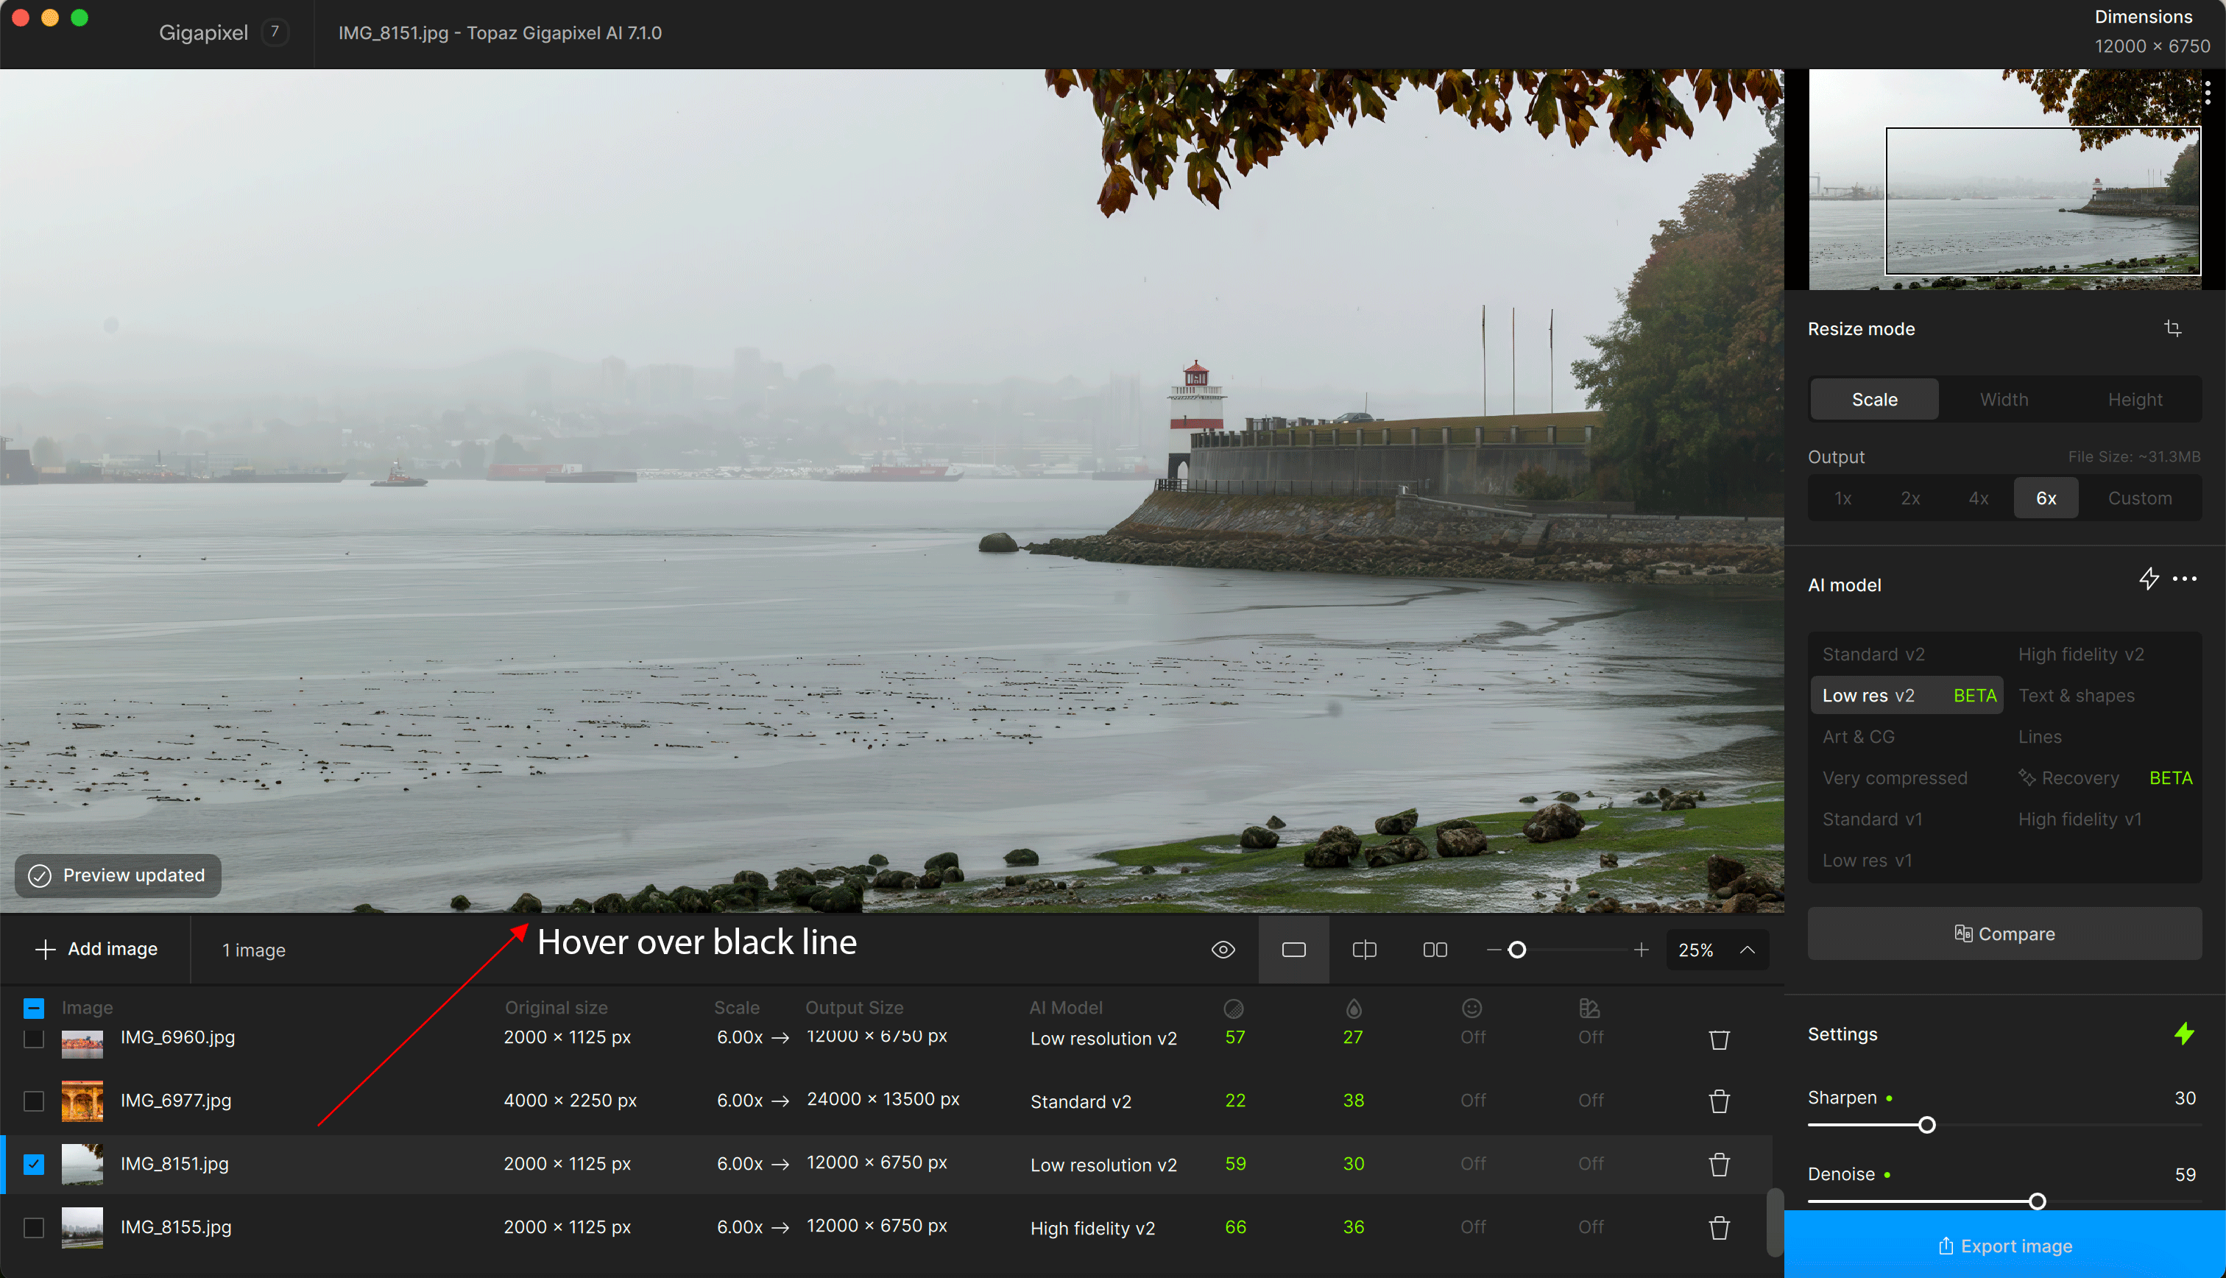Uncheck the IMG_8151.jpg checkbox
The image size is (2226, 1278).
33,1164
